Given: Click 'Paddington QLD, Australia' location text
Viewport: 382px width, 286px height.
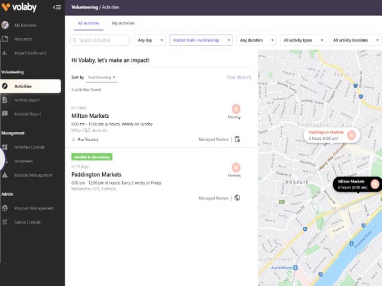Looking at the screenshot, I should (93, 189).
